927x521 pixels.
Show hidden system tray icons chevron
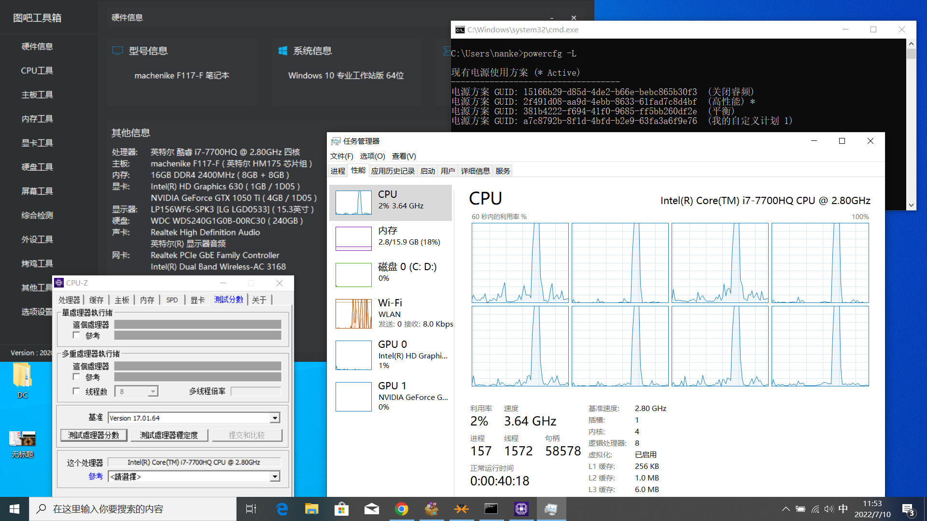pyautogui.click(x=786, y=509)
